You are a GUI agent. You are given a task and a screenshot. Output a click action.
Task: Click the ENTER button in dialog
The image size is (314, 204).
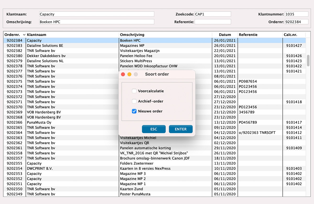[x=181, y=129]
